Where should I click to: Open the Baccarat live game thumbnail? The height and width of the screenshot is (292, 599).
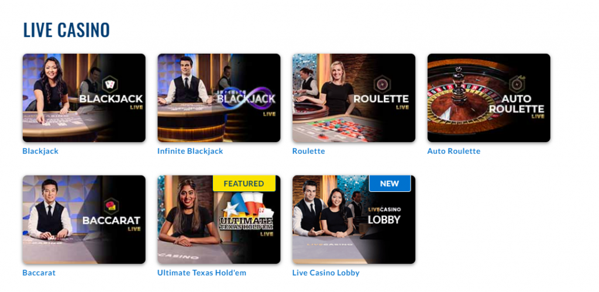[84, 220]
